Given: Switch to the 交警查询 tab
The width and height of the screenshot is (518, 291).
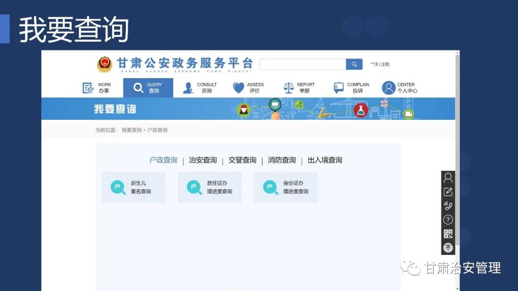Looking at the screenshot, I should 242,160.
